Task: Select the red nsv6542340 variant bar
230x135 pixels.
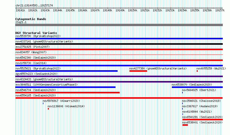Action: [119, 60]
